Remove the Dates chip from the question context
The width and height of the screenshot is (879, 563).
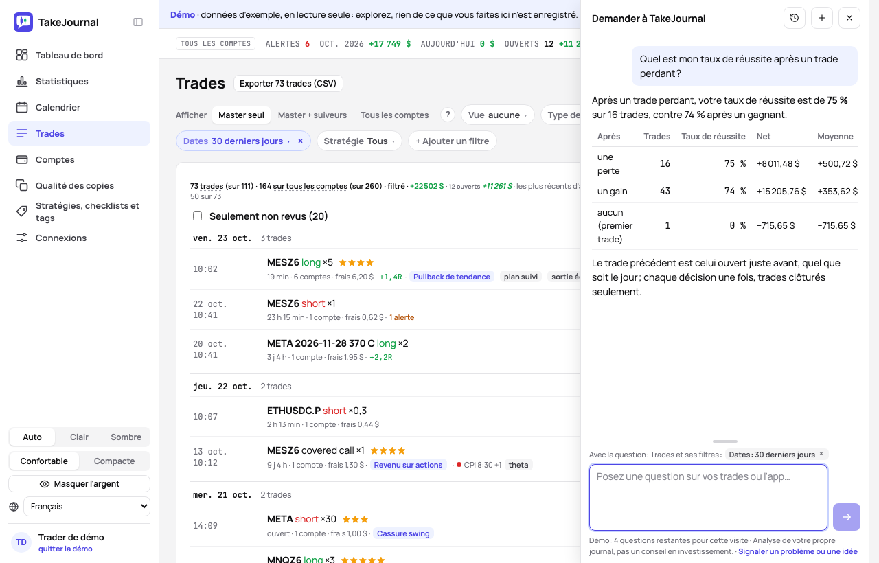(821, 454)
